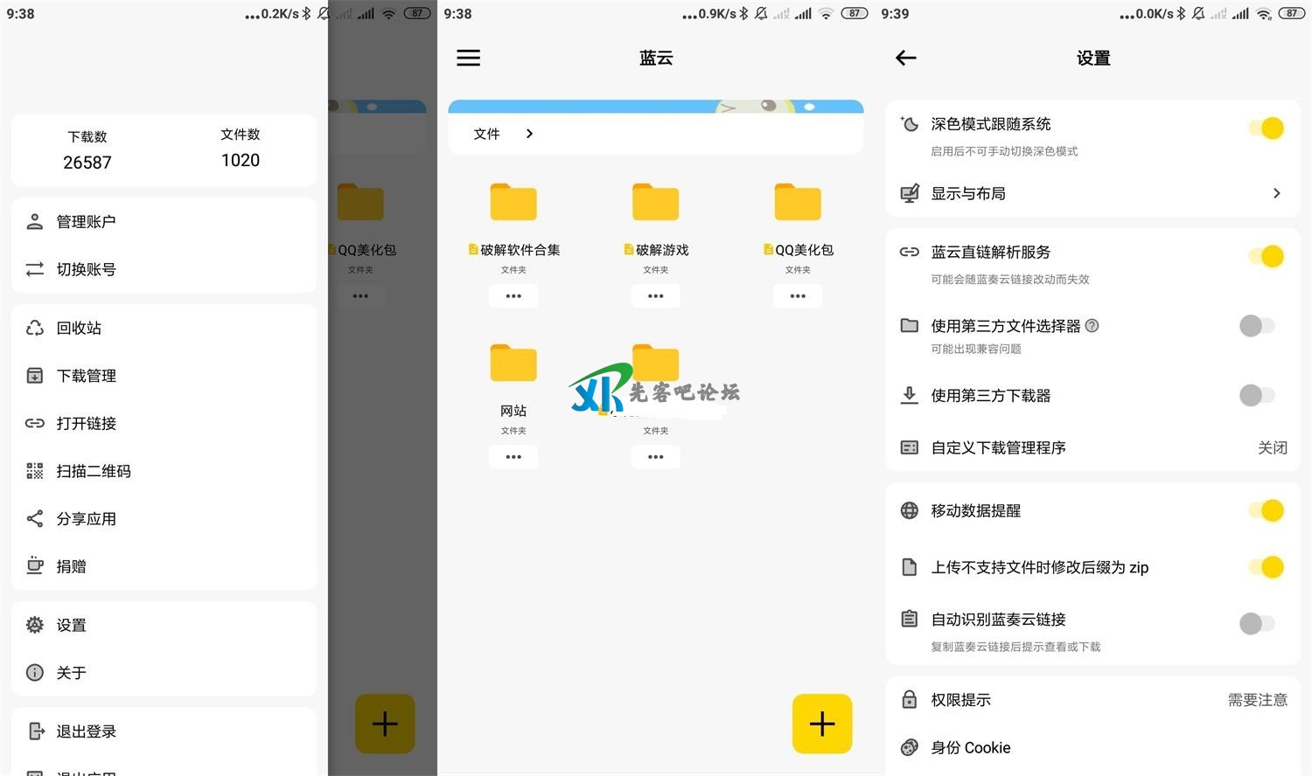Enable 自动识别蓝奏云链接 switch
The height and width of the screenshot is (776, 1312).
1257,623
